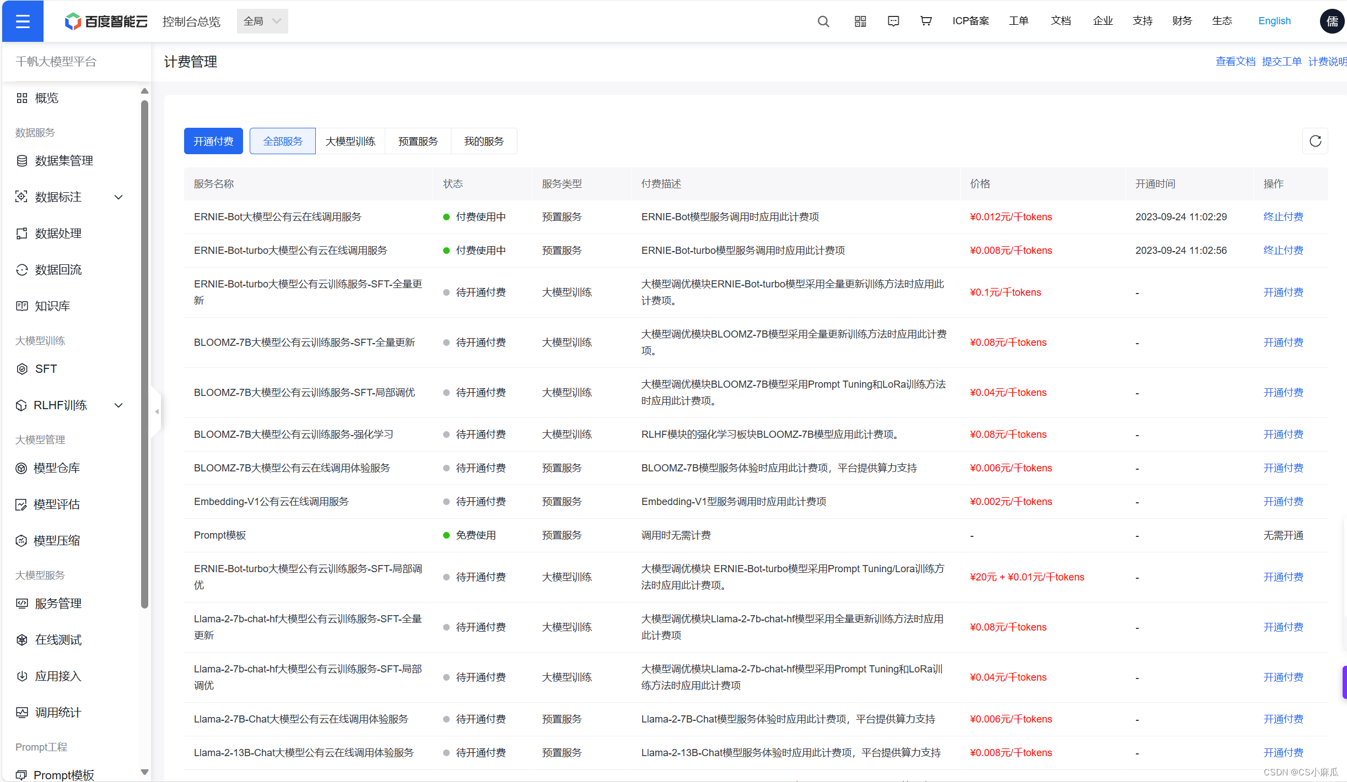Collapse the sidebar with the edge arrow
The height and width of the screenshot is (782, 1347).
click(157, 411)
